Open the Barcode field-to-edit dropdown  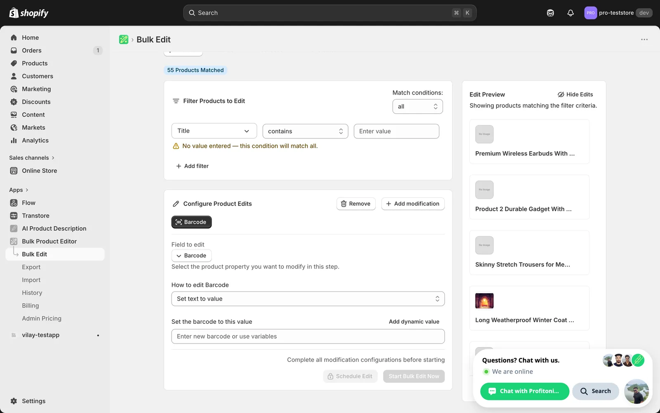tap(191, 256)
